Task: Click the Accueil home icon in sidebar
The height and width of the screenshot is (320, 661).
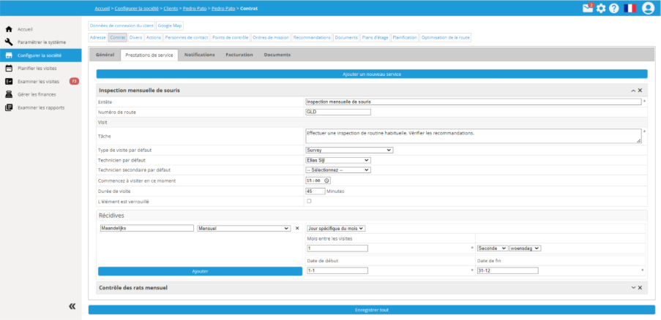Action: 9,29
